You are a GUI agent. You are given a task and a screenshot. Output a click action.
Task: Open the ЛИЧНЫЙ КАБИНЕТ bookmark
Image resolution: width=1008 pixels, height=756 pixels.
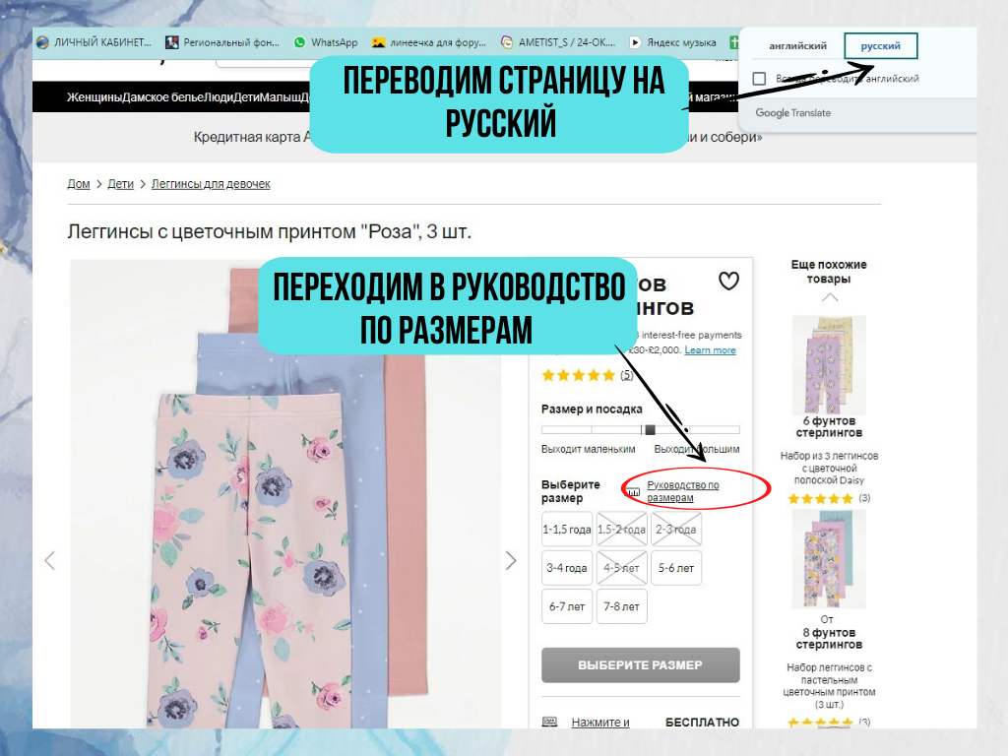click(x=94, y=42)
